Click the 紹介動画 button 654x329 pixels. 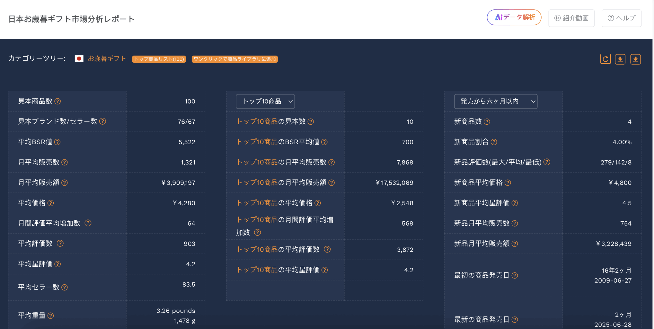(x=571, y=18)
